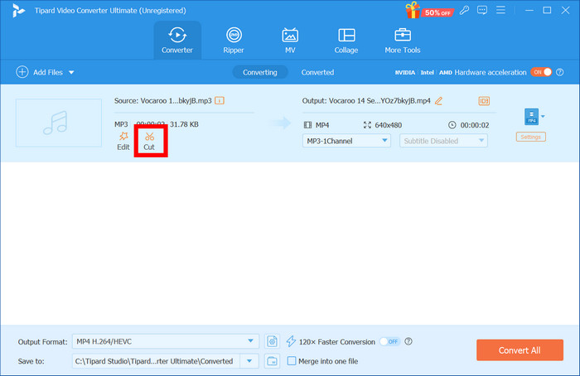Check Merge into one file
Viewport: 580px width, 376px height.
click(292, 361)
